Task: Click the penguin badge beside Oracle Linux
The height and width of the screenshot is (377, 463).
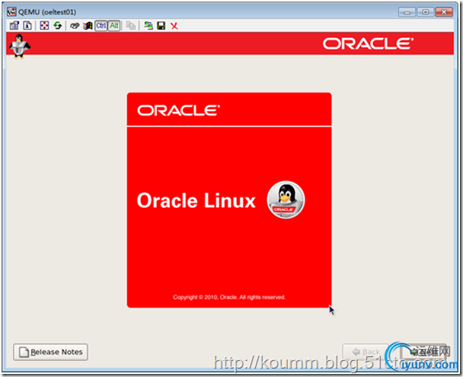Action: click(286, 200)
